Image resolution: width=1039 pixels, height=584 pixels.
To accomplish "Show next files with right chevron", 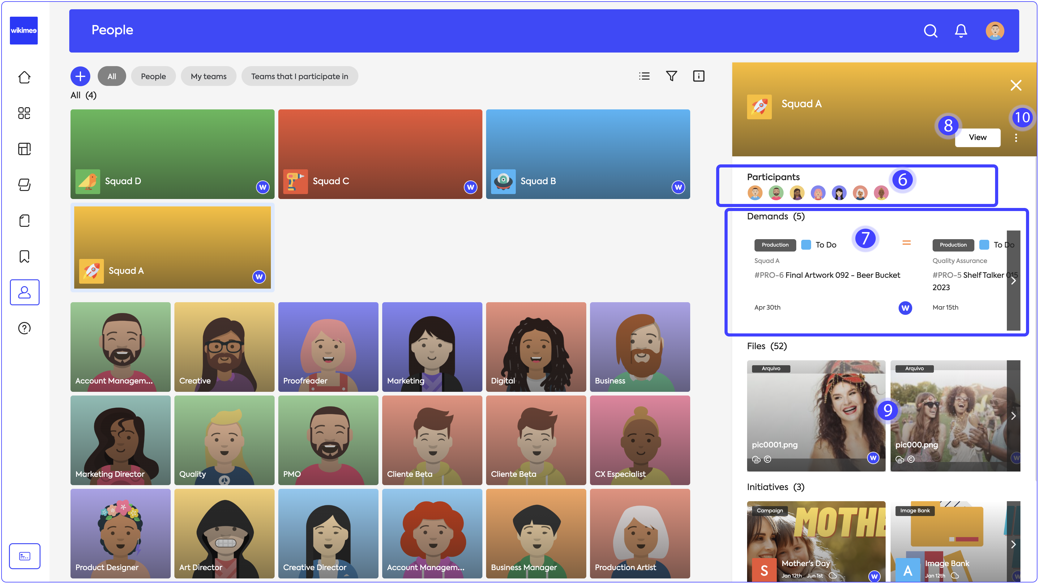I will 1013,416.
